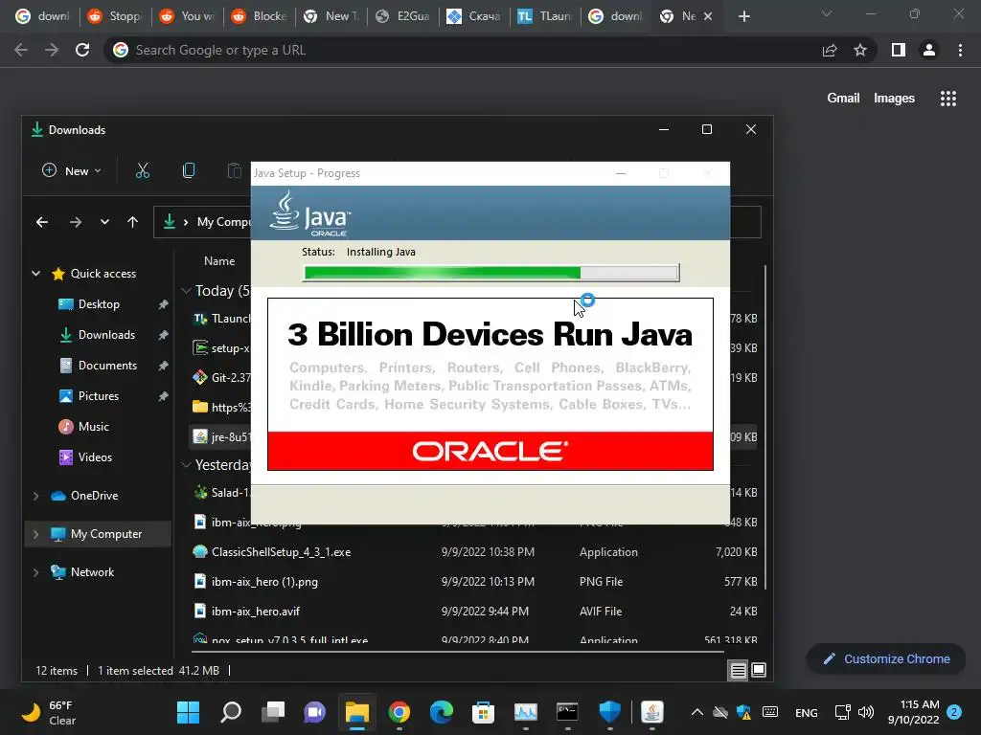This screenshot has width=981, height=735.
Task: Select Pictures in Quick access
Action: [99, 396]
